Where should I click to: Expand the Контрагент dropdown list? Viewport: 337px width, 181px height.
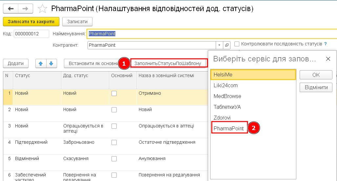point(219,45)
